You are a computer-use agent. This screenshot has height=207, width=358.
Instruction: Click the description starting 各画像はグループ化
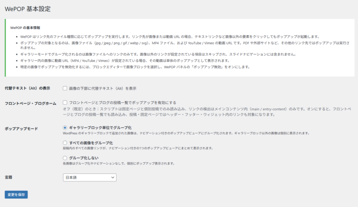coord(119,163)
